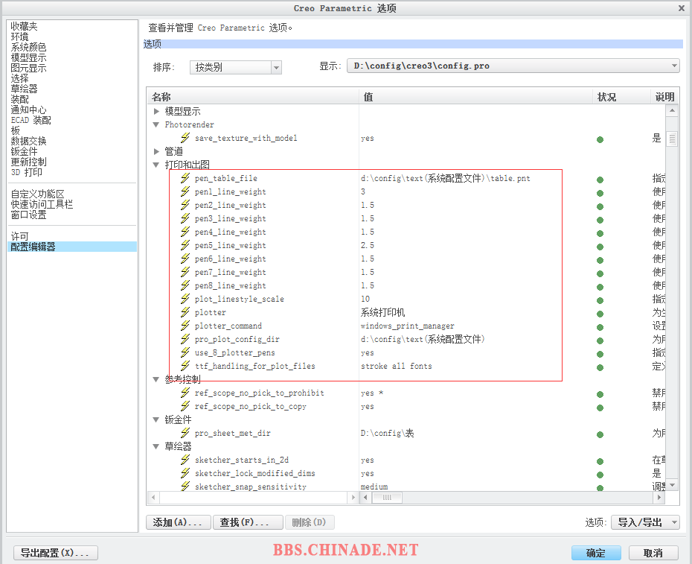Open the 排序 sort-by dropdown
This screenshot has height=564, width=692.
pos(236,67)
